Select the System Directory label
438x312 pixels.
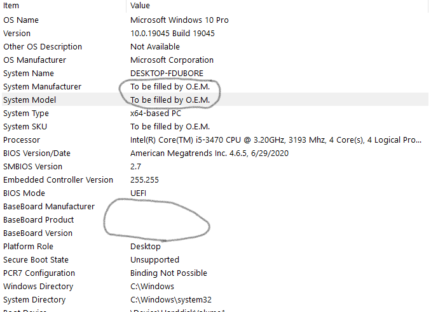[34, 300]
